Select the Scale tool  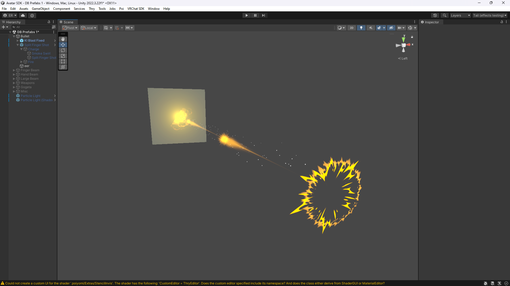tap(63, 56)
